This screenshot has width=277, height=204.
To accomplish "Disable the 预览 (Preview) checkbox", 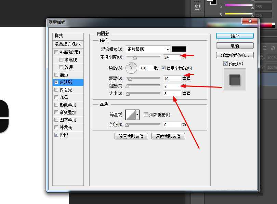I will pos(225,63).
